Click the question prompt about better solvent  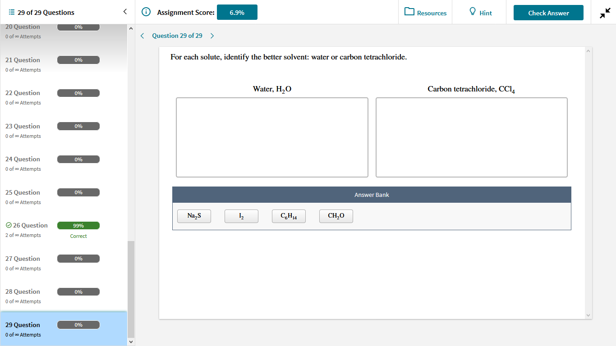tap(289, 57)
